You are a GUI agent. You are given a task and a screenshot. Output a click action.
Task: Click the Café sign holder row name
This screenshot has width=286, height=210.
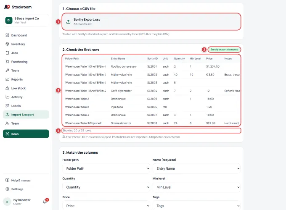[121, 91]
